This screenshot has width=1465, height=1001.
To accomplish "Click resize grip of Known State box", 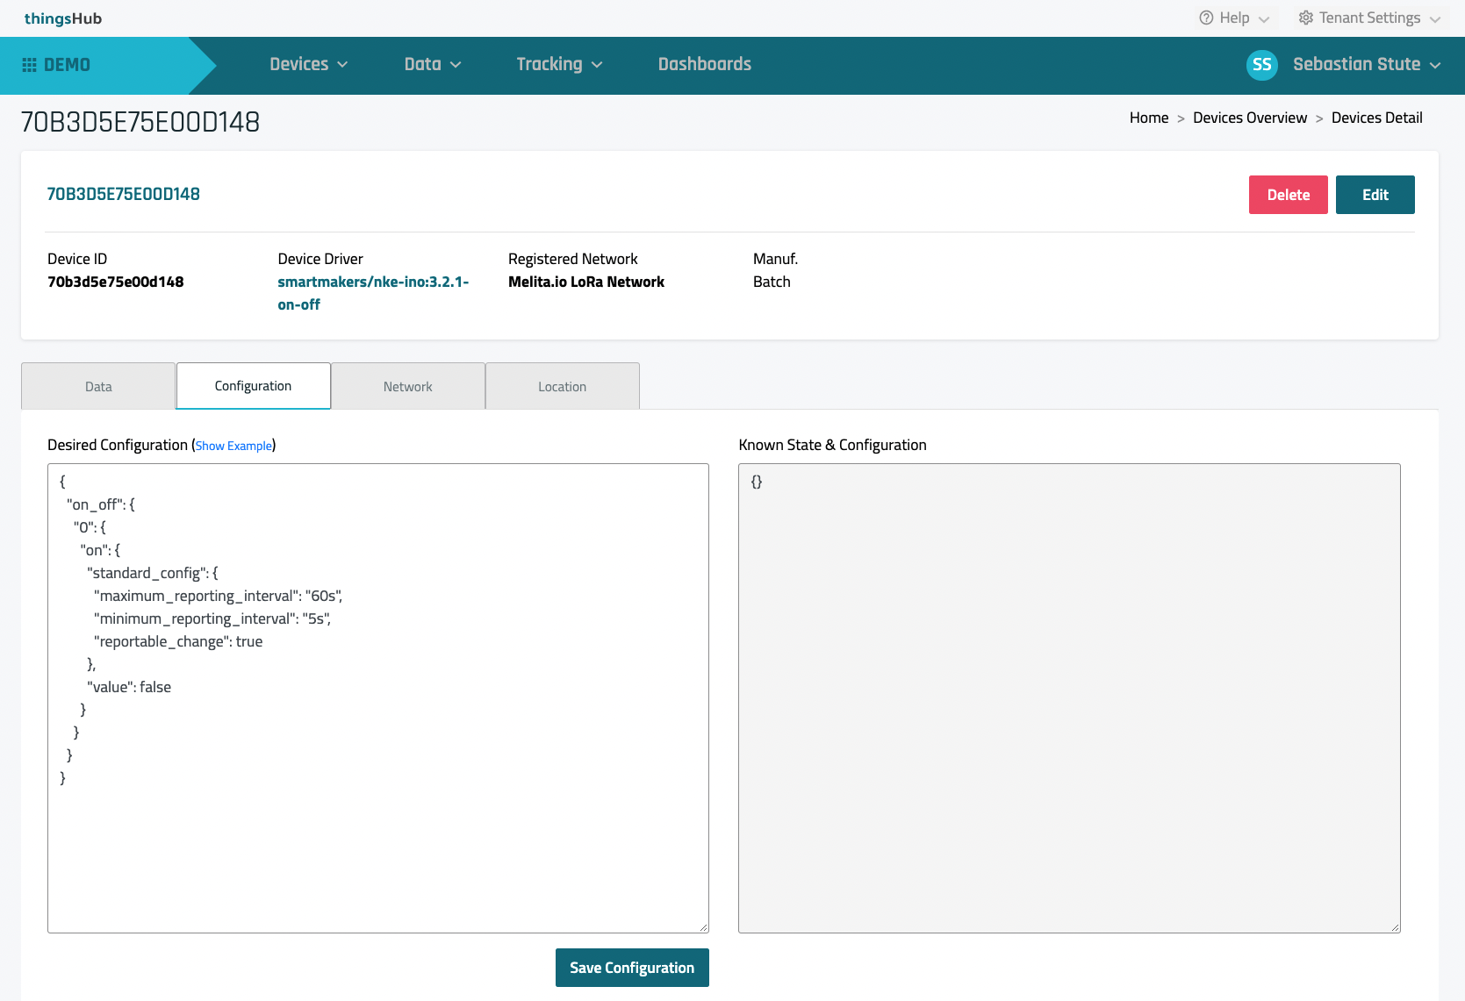I will click(1395, 927).
